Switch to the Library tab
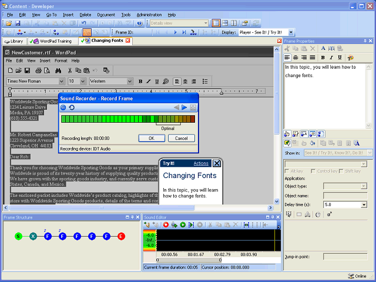 click(15, 41)
